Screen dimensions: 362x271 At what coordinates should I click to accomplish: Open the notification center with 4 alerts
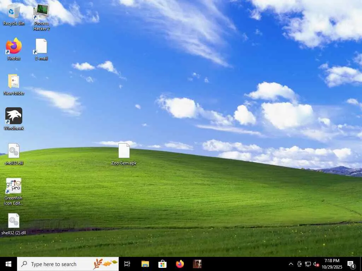pyautogui.click(x=351, y=264)
